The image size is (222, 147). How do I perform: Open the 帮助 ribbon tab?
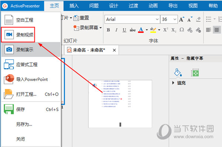tap(213, 6)
